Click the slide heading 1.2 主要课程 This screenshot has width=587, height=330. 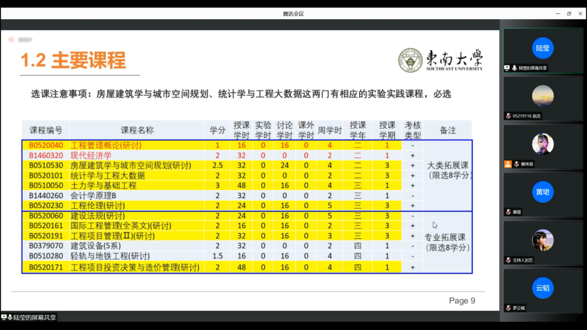pyautogui.click(x=73, y=60)
